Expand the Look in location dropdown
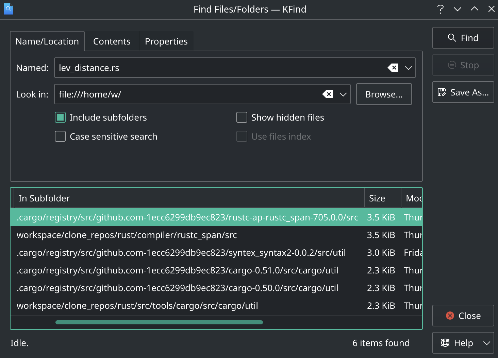Screen dimensions: 498x358 343,94
